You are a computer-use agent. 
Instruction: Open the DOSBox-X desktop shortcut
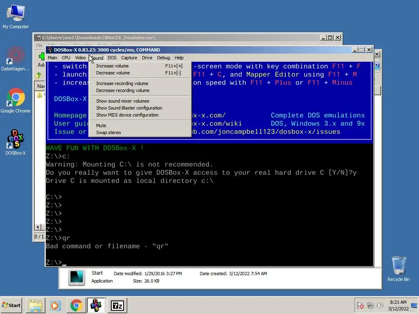(x=16, y=142)
